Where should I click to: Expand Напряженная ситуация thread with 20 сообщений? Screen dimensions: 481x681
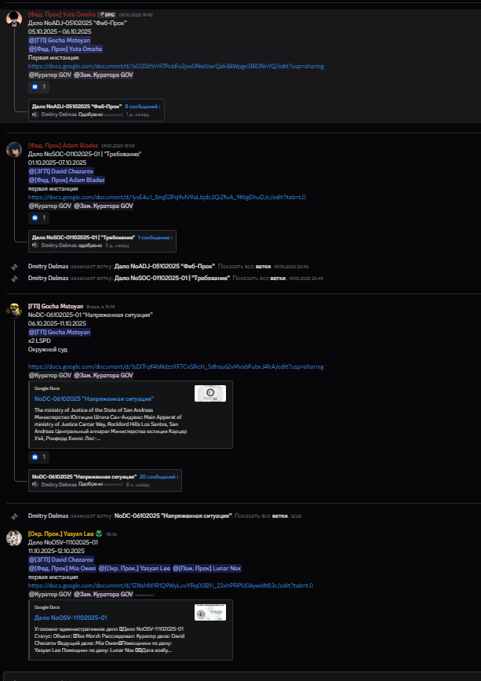click(159, 476)
